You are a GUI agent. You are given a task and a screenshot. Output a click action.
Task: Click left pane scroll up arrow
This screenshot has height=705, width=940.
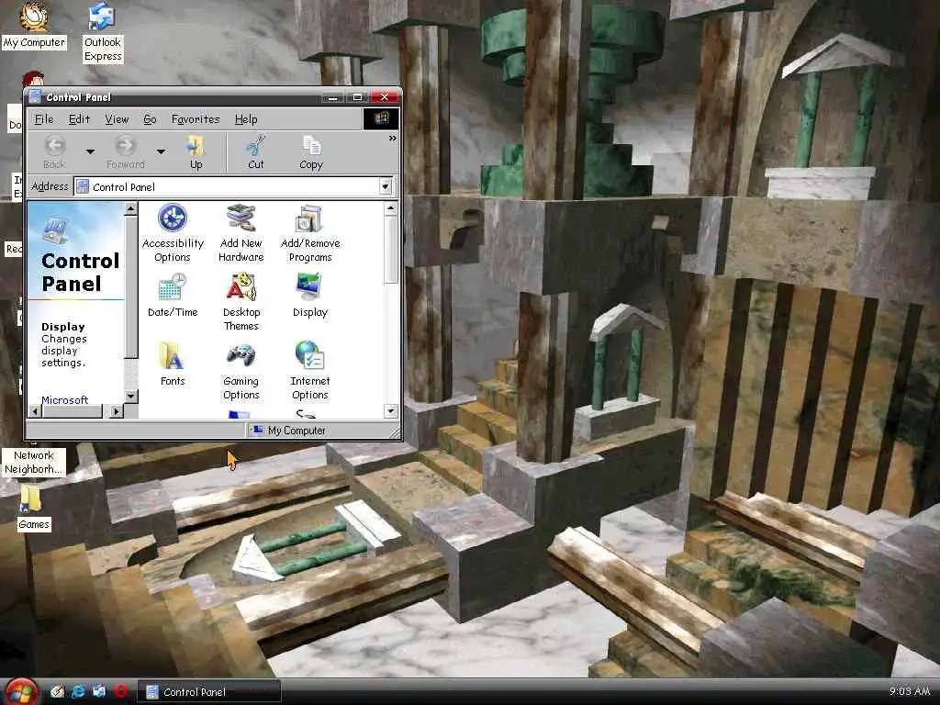[130, 209]
